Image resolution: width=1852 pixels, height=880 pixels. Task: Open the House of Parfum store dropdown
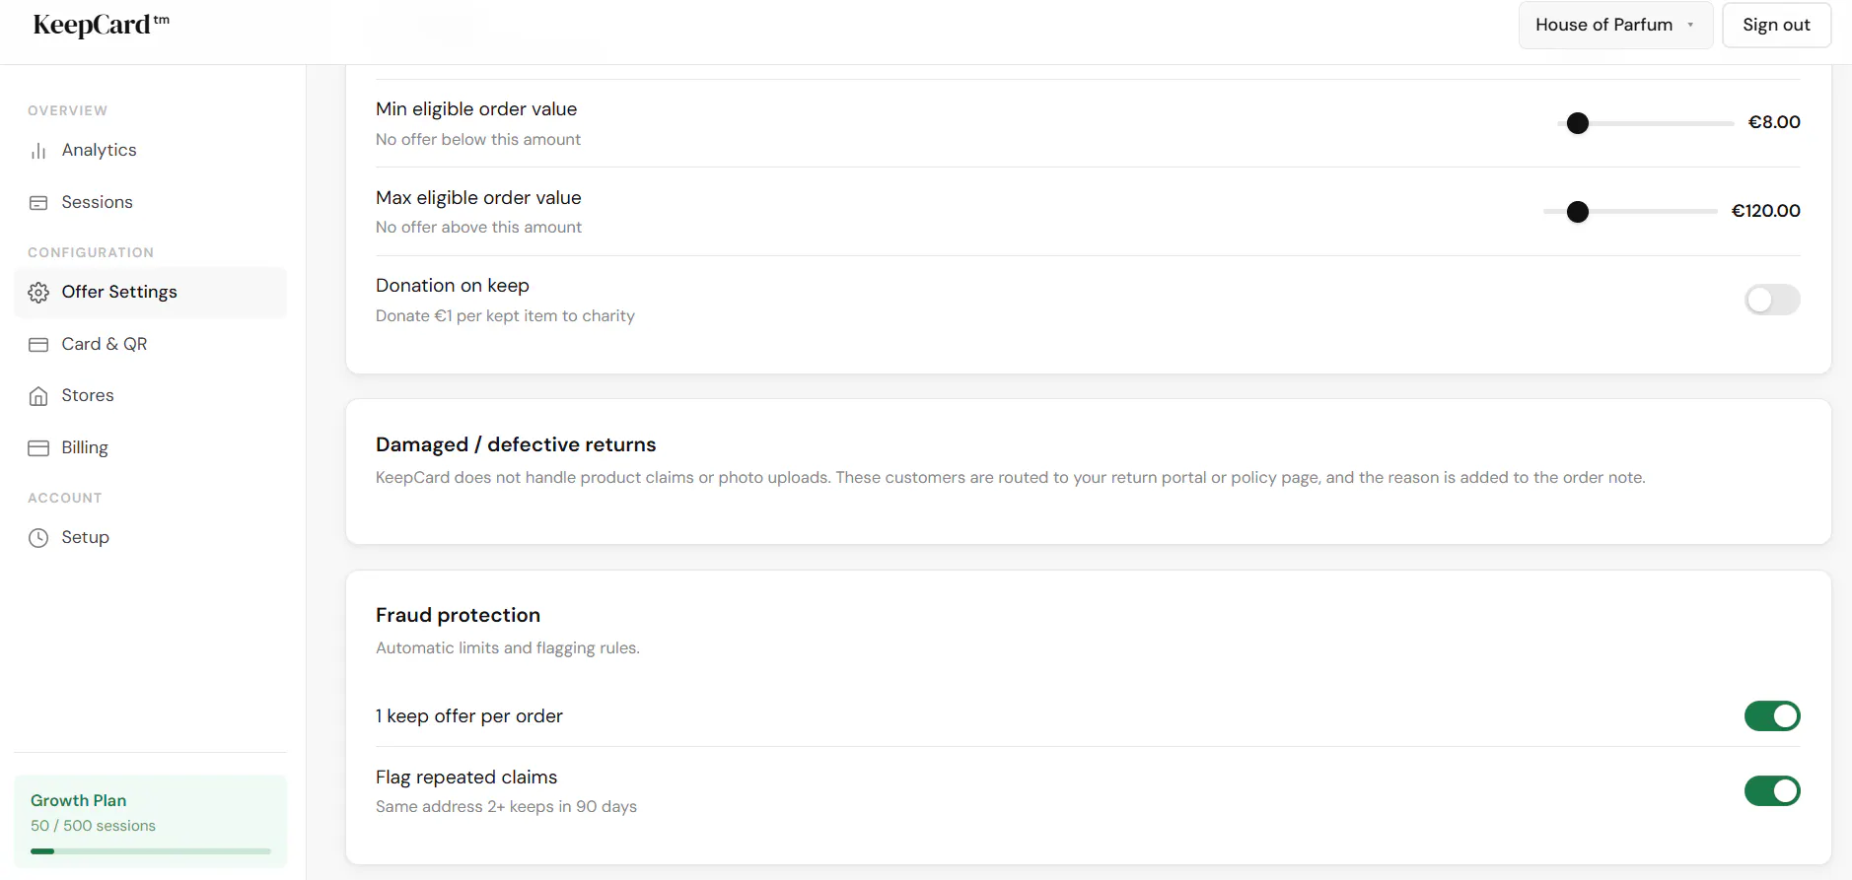pos(1615,26)
